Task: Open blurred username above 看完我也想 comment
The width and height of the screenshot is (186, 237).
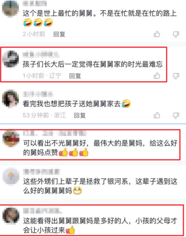Action: (x=38, y=94)
